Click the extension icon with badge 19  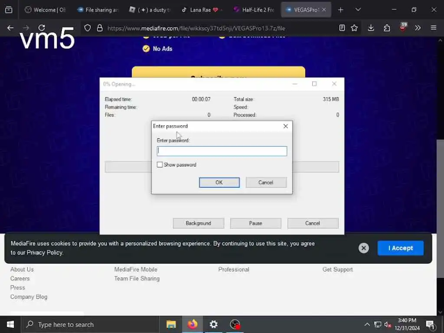(403, 27)
